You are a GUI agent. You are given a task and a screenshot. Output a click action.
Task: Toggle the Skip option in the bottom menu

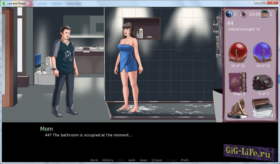[x=121, y=160]
